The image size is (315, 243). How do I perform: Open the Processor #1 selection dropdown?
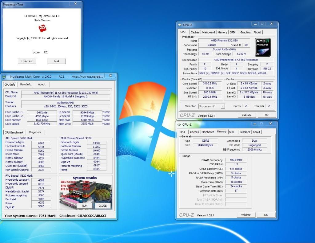tap(223, 106)
